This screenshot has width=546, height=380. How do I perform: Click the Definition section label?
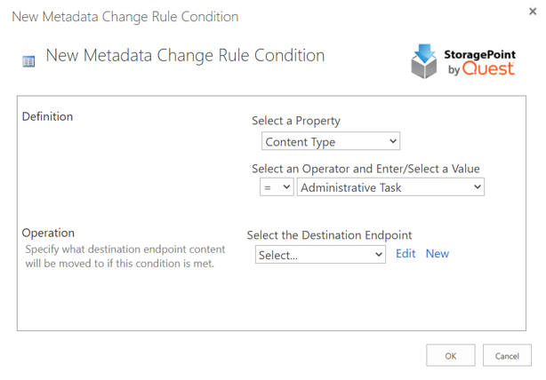pos(47,116)
